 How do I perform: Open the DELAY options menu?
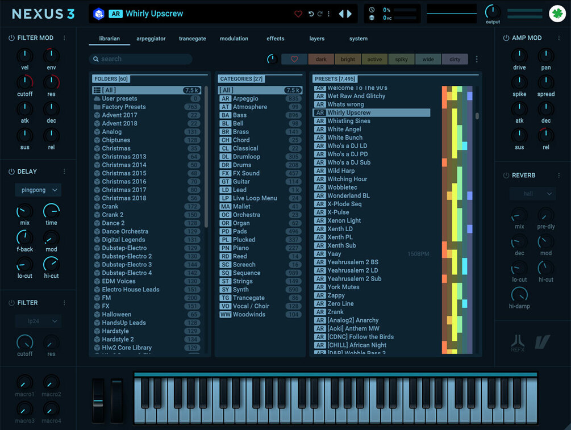64,172
